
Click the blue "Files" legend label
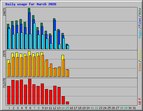pyautogui.click(x=140, y=22)
